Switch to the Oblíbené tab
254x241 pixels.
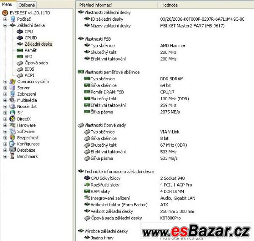tap(27, 5)
